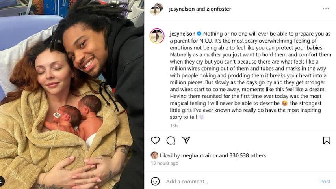The image size is (336, 189).
Task: Open jesynelson story ring avatar in caption
Action: [x=157, y=36]
